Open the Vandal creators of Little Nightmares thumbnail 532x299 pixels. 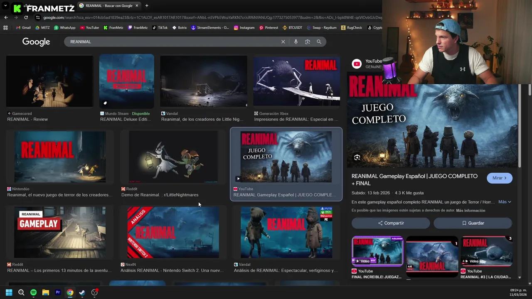(x=204, y=81)
